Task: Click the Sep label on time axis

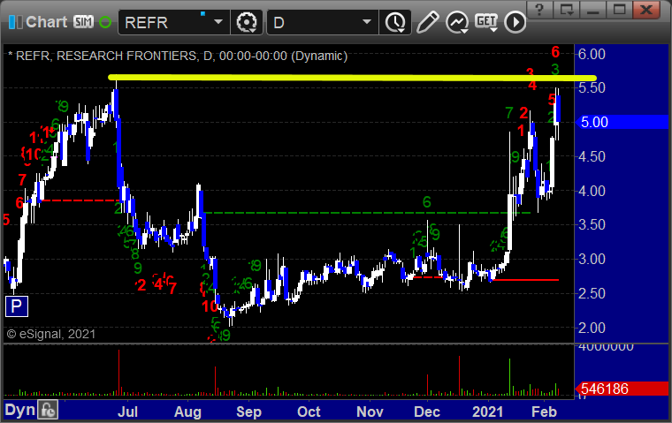Action: (248, 412)
